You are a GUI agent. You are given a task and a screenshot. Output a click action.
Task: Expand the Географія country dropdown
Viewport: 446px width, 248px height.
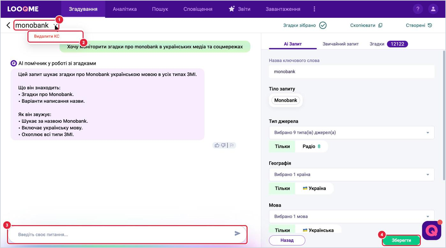point(352,175)
